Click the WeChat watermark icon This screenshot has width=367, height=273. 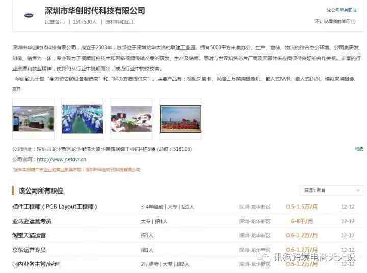pos(264,256)
